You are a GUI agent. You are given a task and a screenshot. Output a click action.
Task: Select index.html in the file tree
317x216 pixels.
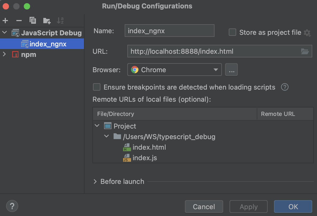click(x=149, y=147)
